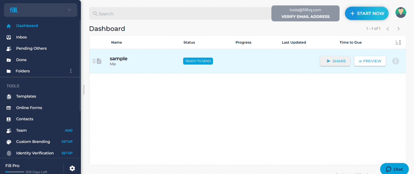The width and height of the screenshot is (414, 174).
Task: Click the Progress column header
Action: click(243, 42)
